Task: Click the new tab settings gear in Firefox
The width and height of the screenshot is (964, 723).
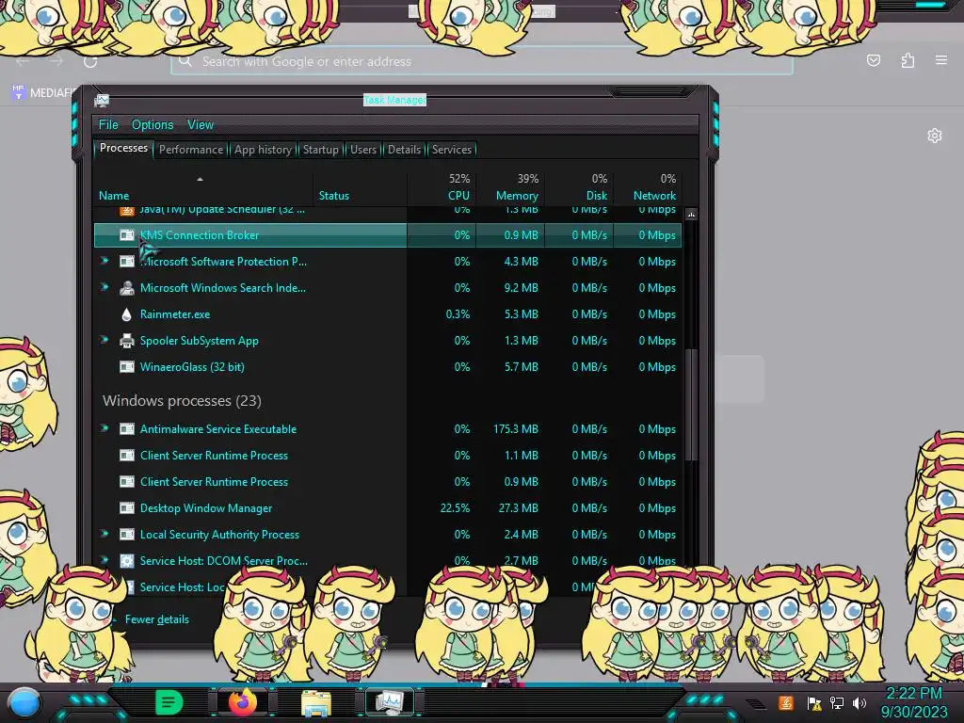Action: tap(935, 136)
